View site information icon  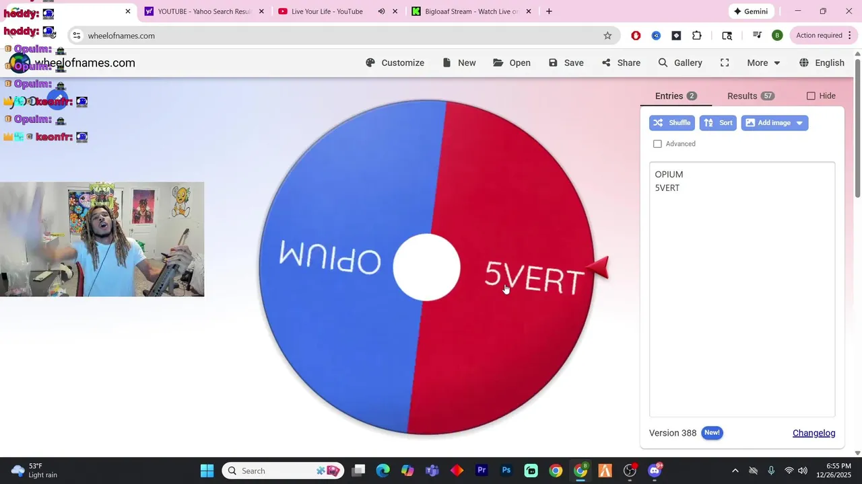[x=77, y=36]
